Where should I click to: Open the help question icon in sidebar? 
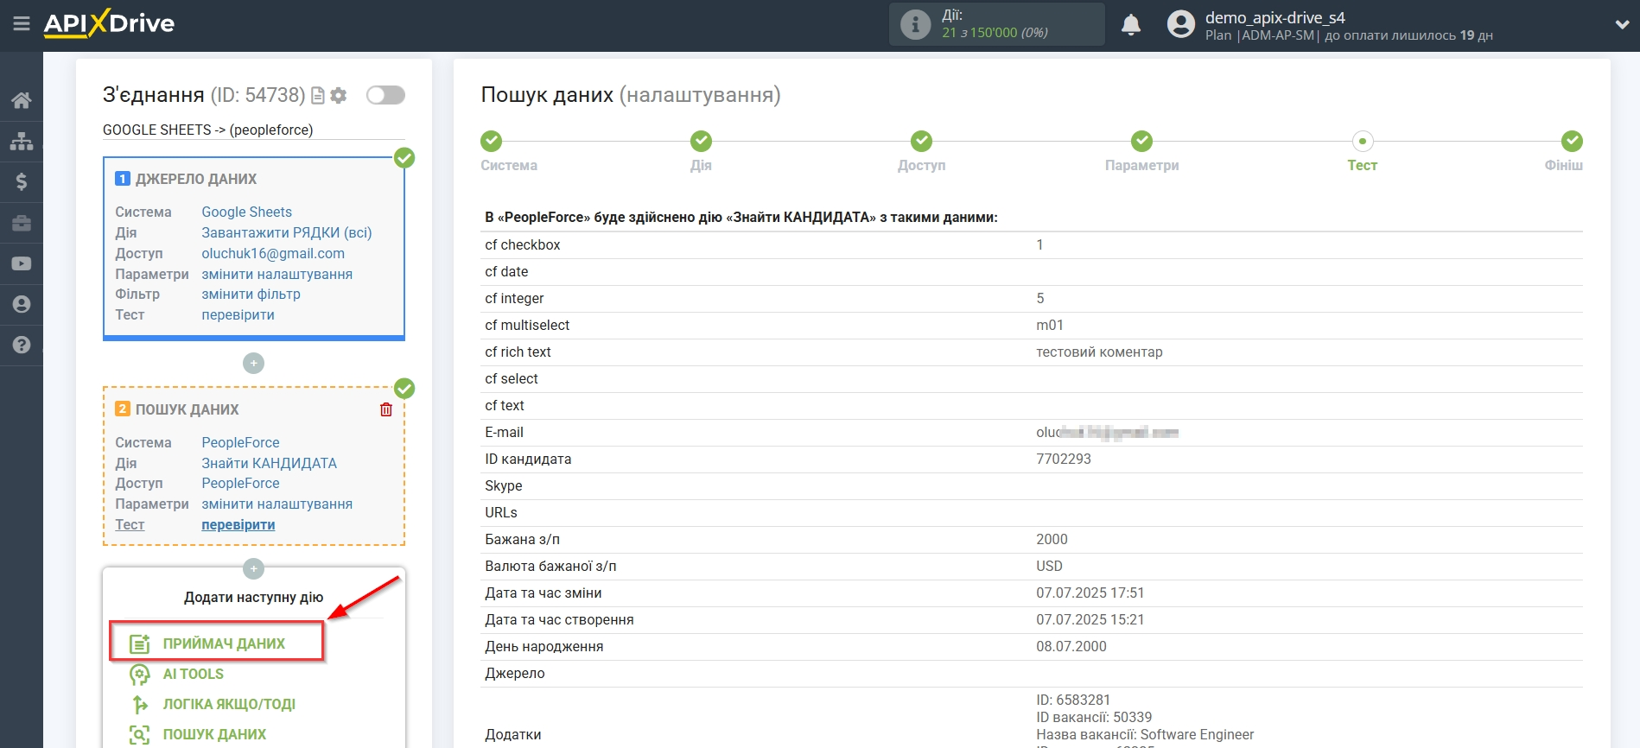pos(22,345)
